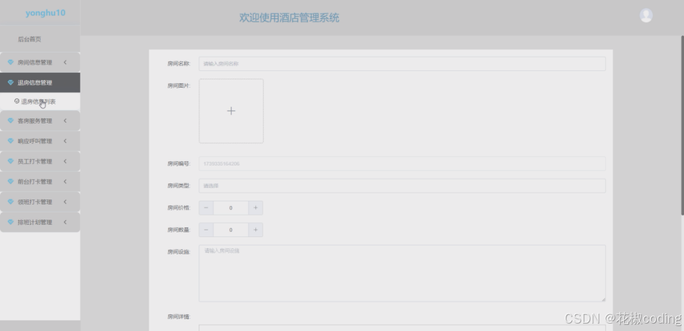Click diamond icon beside 退房信息管理
Screen dimensions: 684x331
point(11,82)
